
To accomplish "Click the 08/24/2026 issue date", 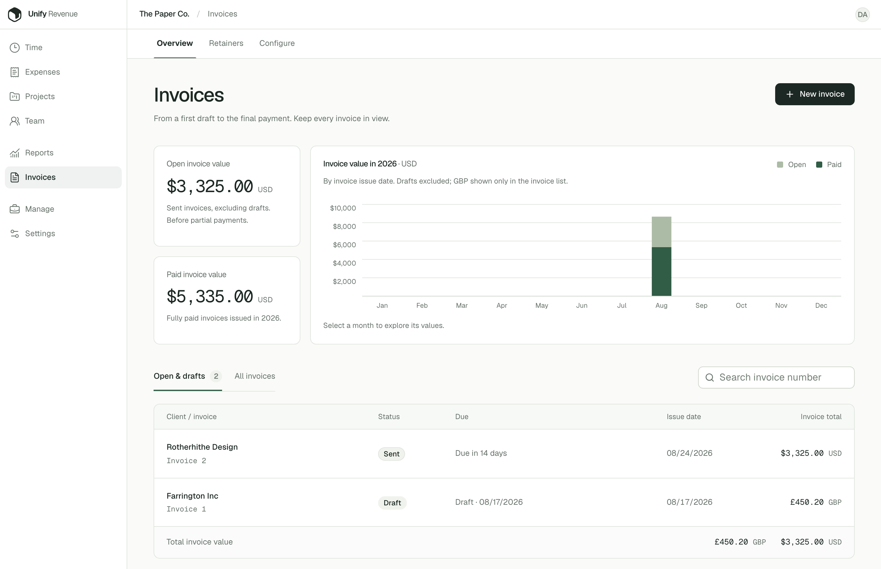I will [689, 453].
